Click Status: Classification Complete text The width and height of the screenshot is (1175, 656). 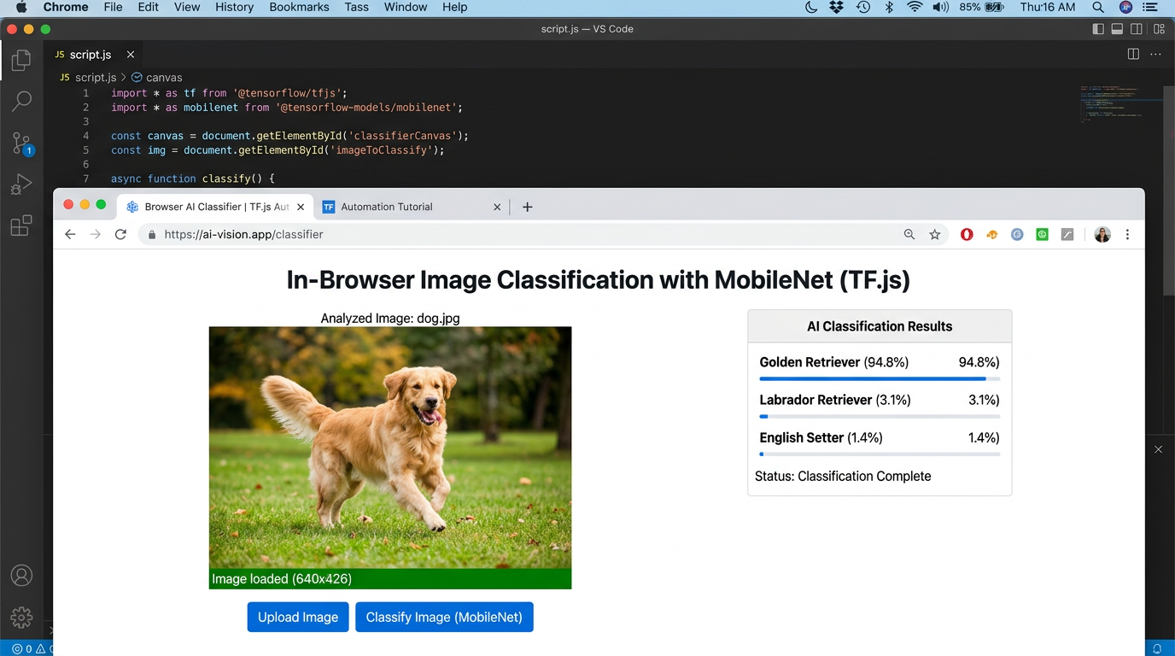[843, 476]
